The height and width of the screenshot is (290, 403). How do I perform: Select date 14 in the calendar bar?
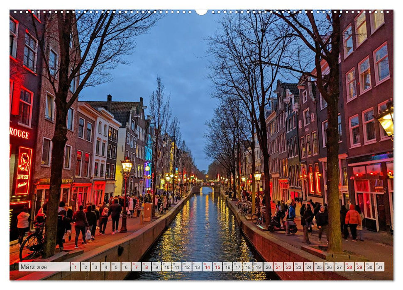tap(207, 268)
